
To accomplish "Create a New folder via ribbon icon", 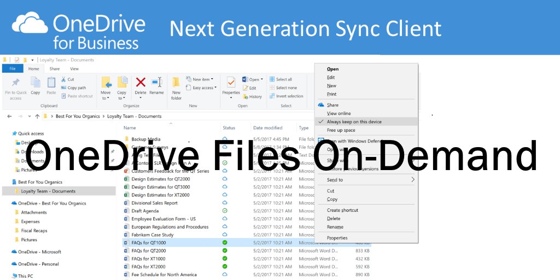I will (176, 83).
